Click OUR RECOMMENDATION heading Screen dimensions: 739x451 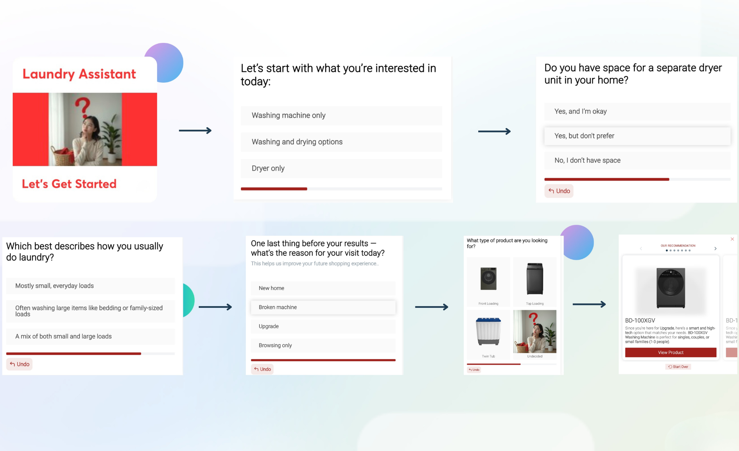(678, 246)
